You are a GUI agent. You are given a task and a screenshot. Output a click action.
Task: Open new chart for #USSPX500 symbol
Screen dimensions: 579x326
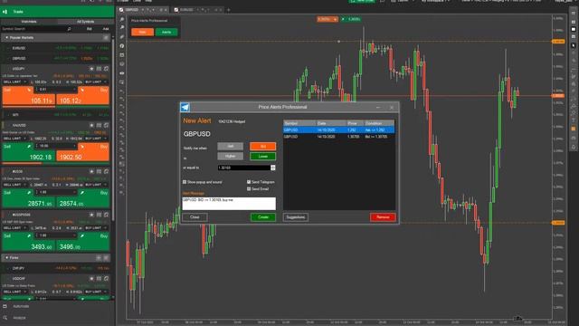click(x=106, y=215)
